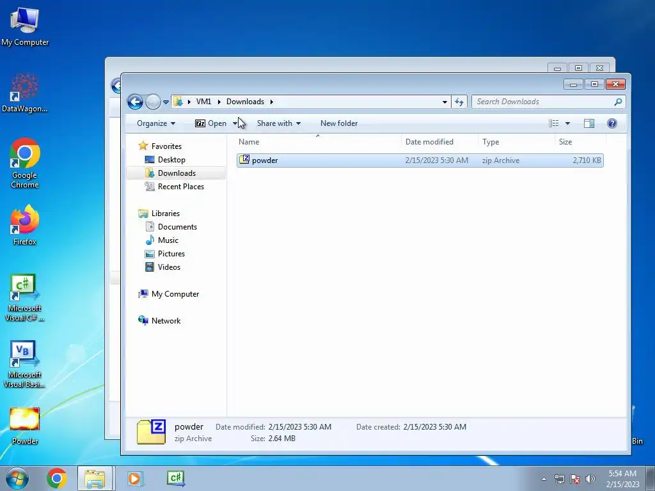Click Downloads in the address breadcrumb

(x=245, y=102)
